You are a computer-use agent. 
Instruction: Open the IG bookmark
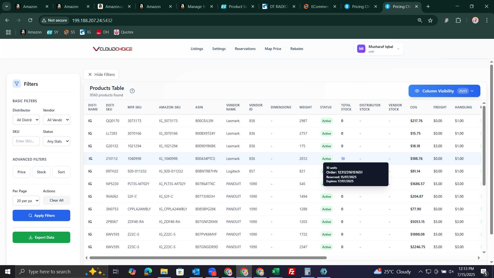(x=85, y=32)
